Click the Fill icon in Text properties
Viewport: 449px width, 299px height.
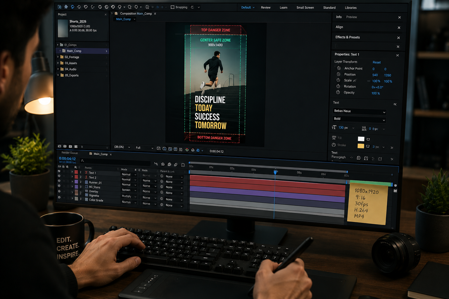pyautogui.click(x=334, y=138)
